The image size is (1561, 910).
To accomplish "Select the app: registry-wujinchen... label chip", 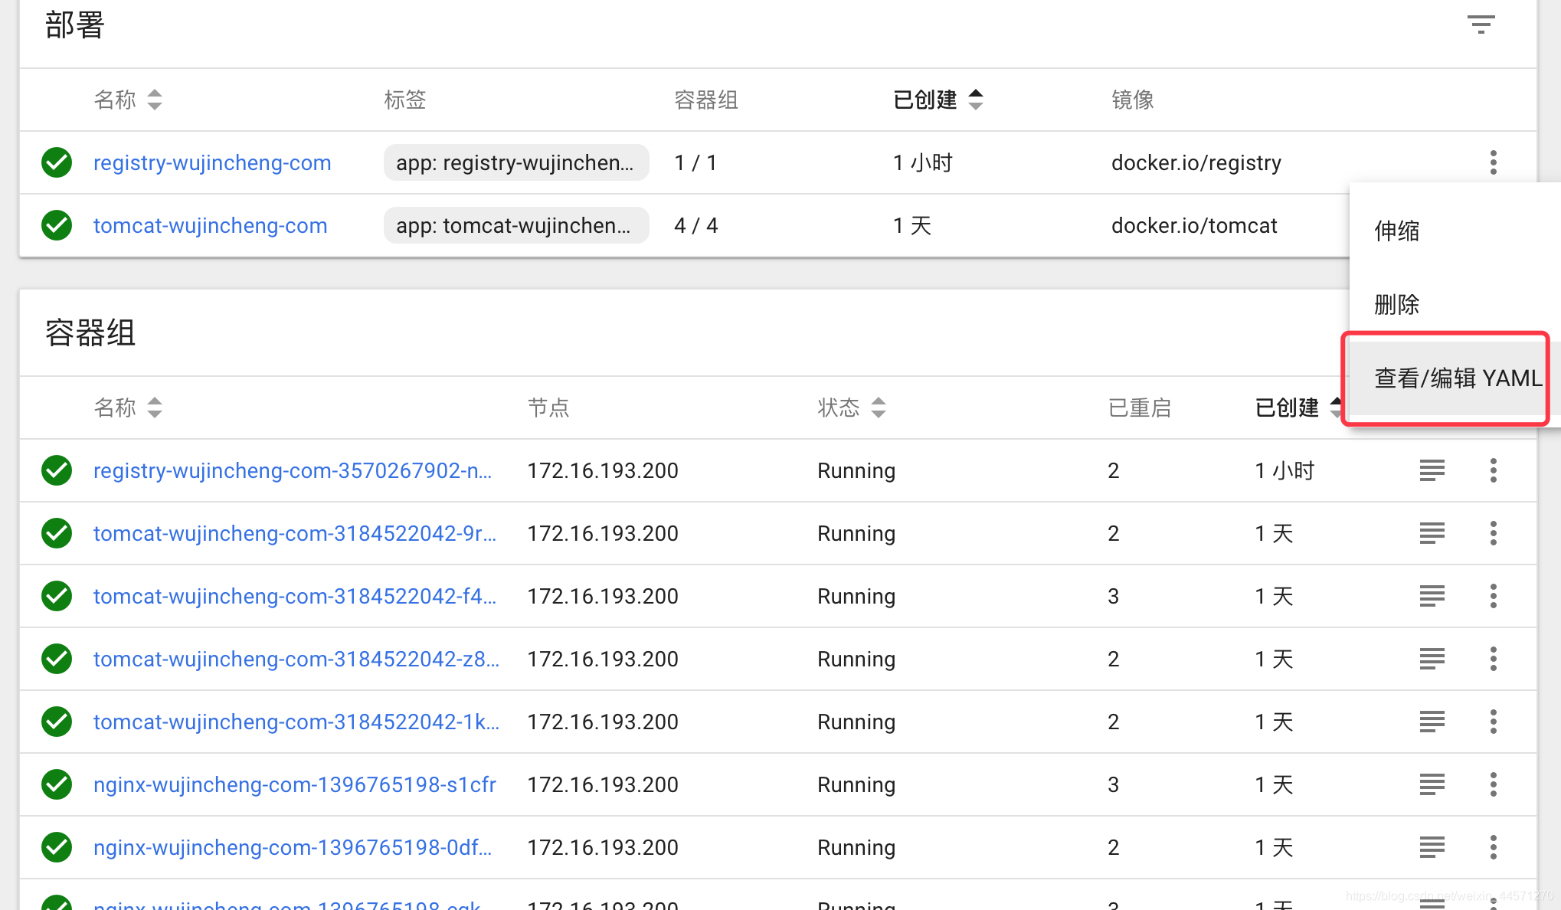I will [516, 162].
